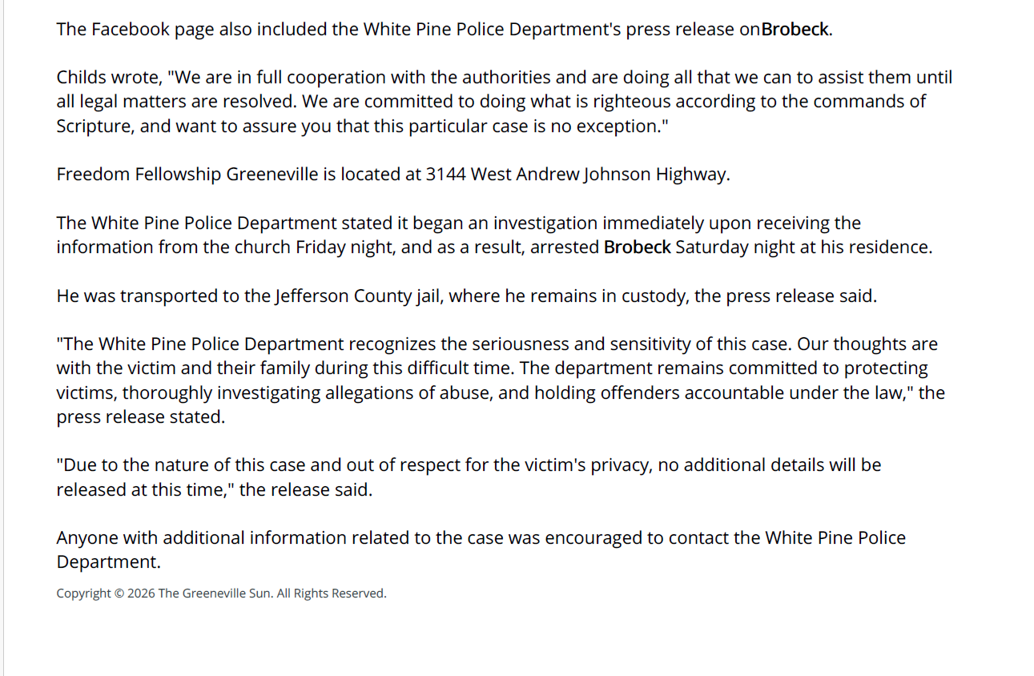Click the bold Brobeck link before 'Saturday night'
Viewport: 1034px width, 676px height.
(638, 247)
